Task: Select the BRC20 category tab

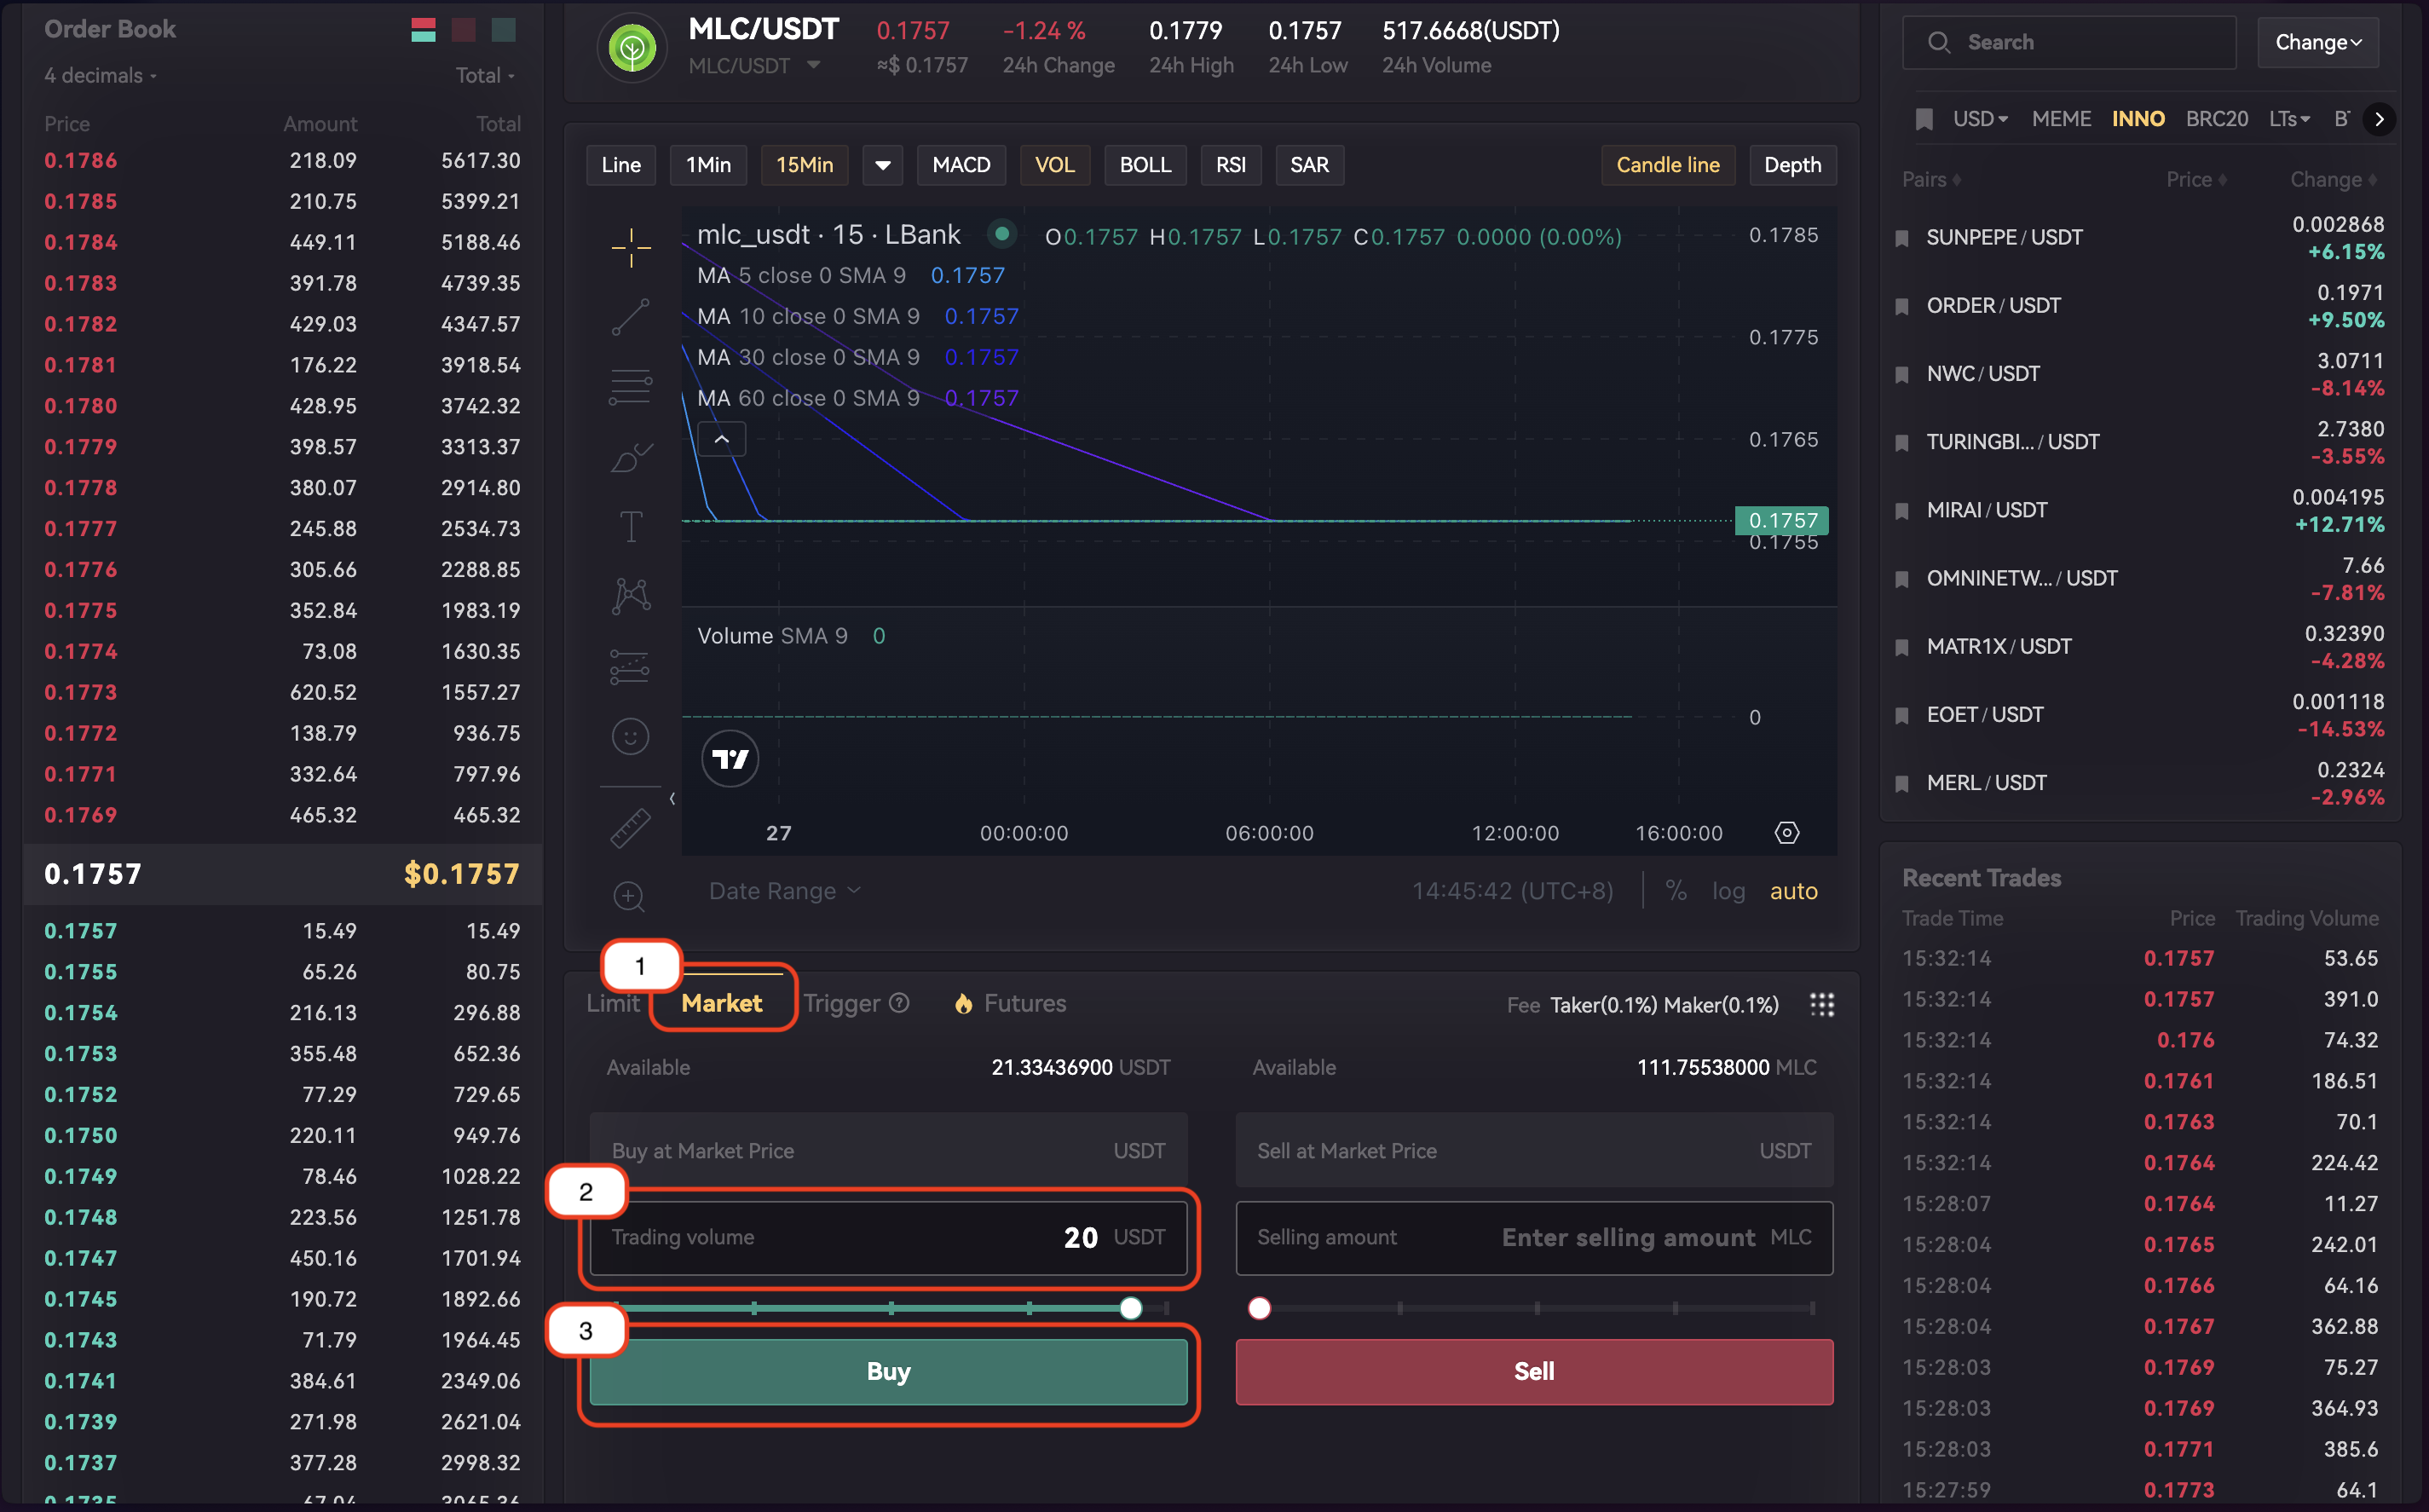Action: pos(2216,119)
